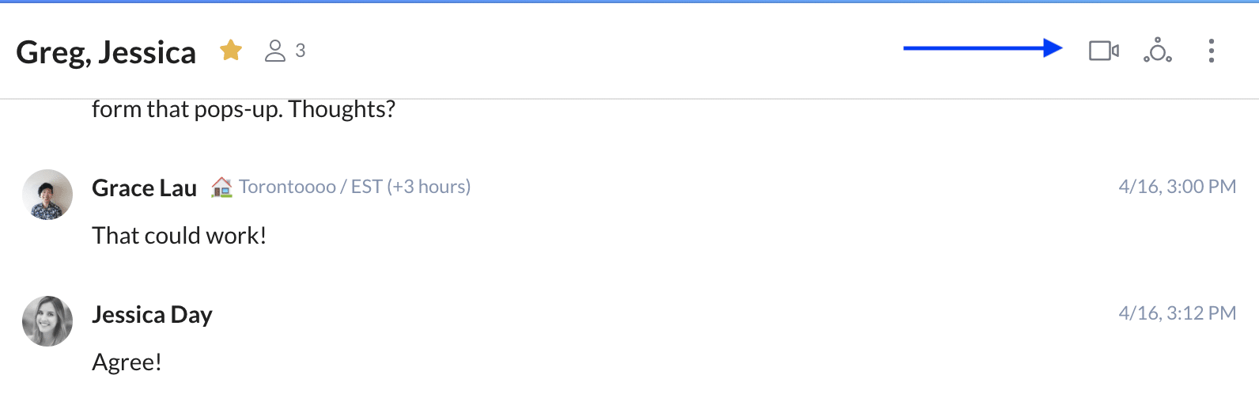Screen dimensions: 1259x394
Task: Open Grace Lau's name link
Action: pyautogui.click(x=144, y=188)
